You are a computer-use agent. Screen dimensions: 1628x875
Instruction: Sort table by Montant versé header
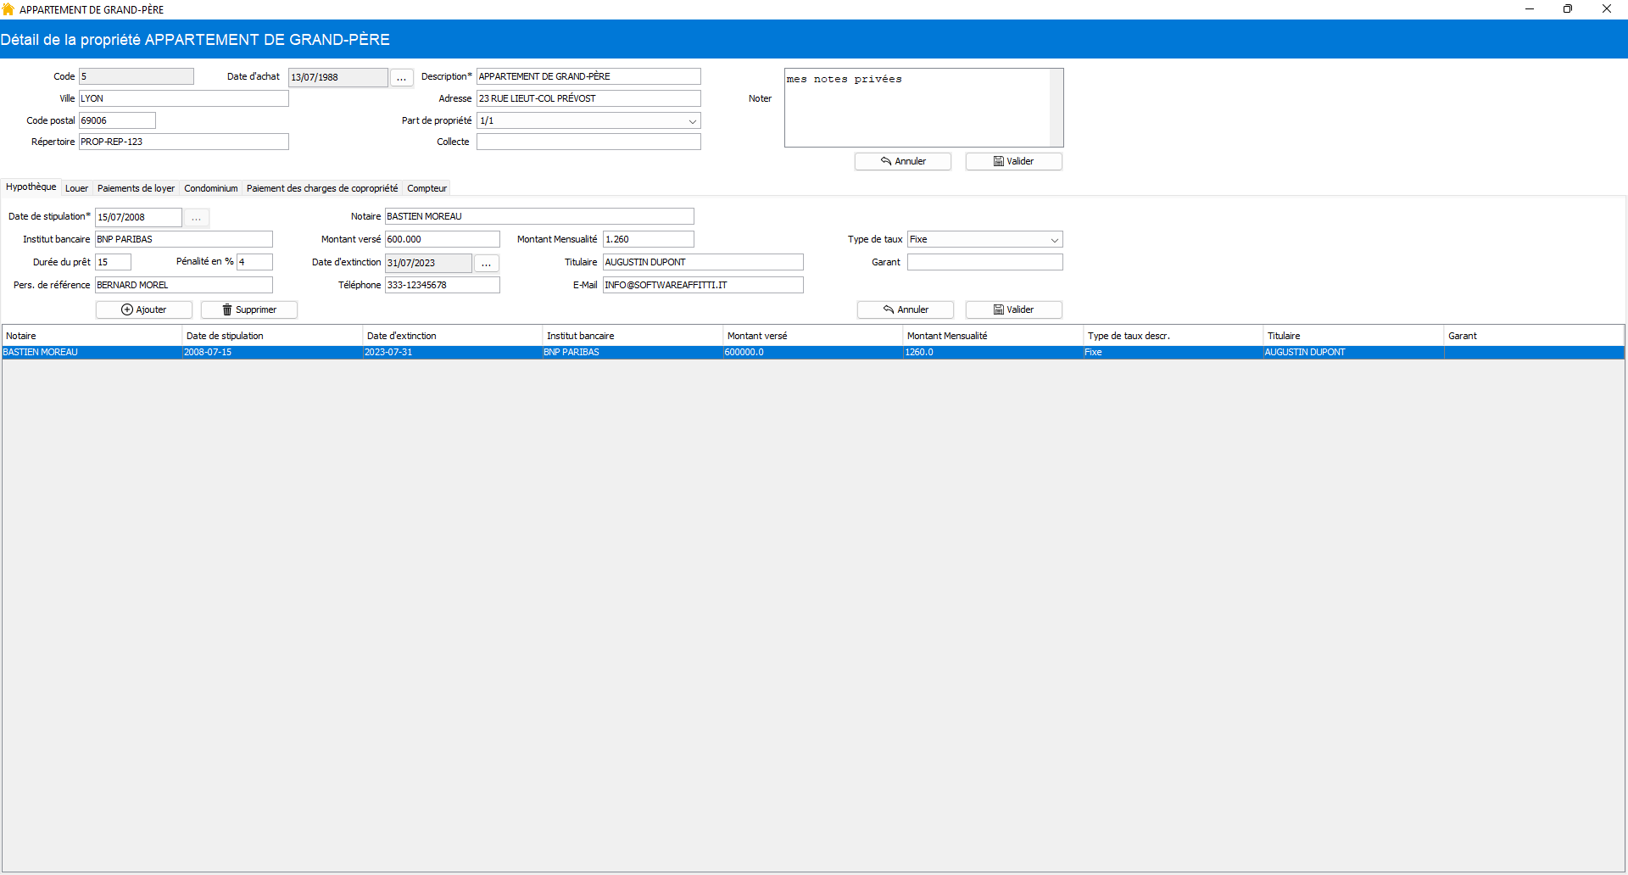[813, 336]
